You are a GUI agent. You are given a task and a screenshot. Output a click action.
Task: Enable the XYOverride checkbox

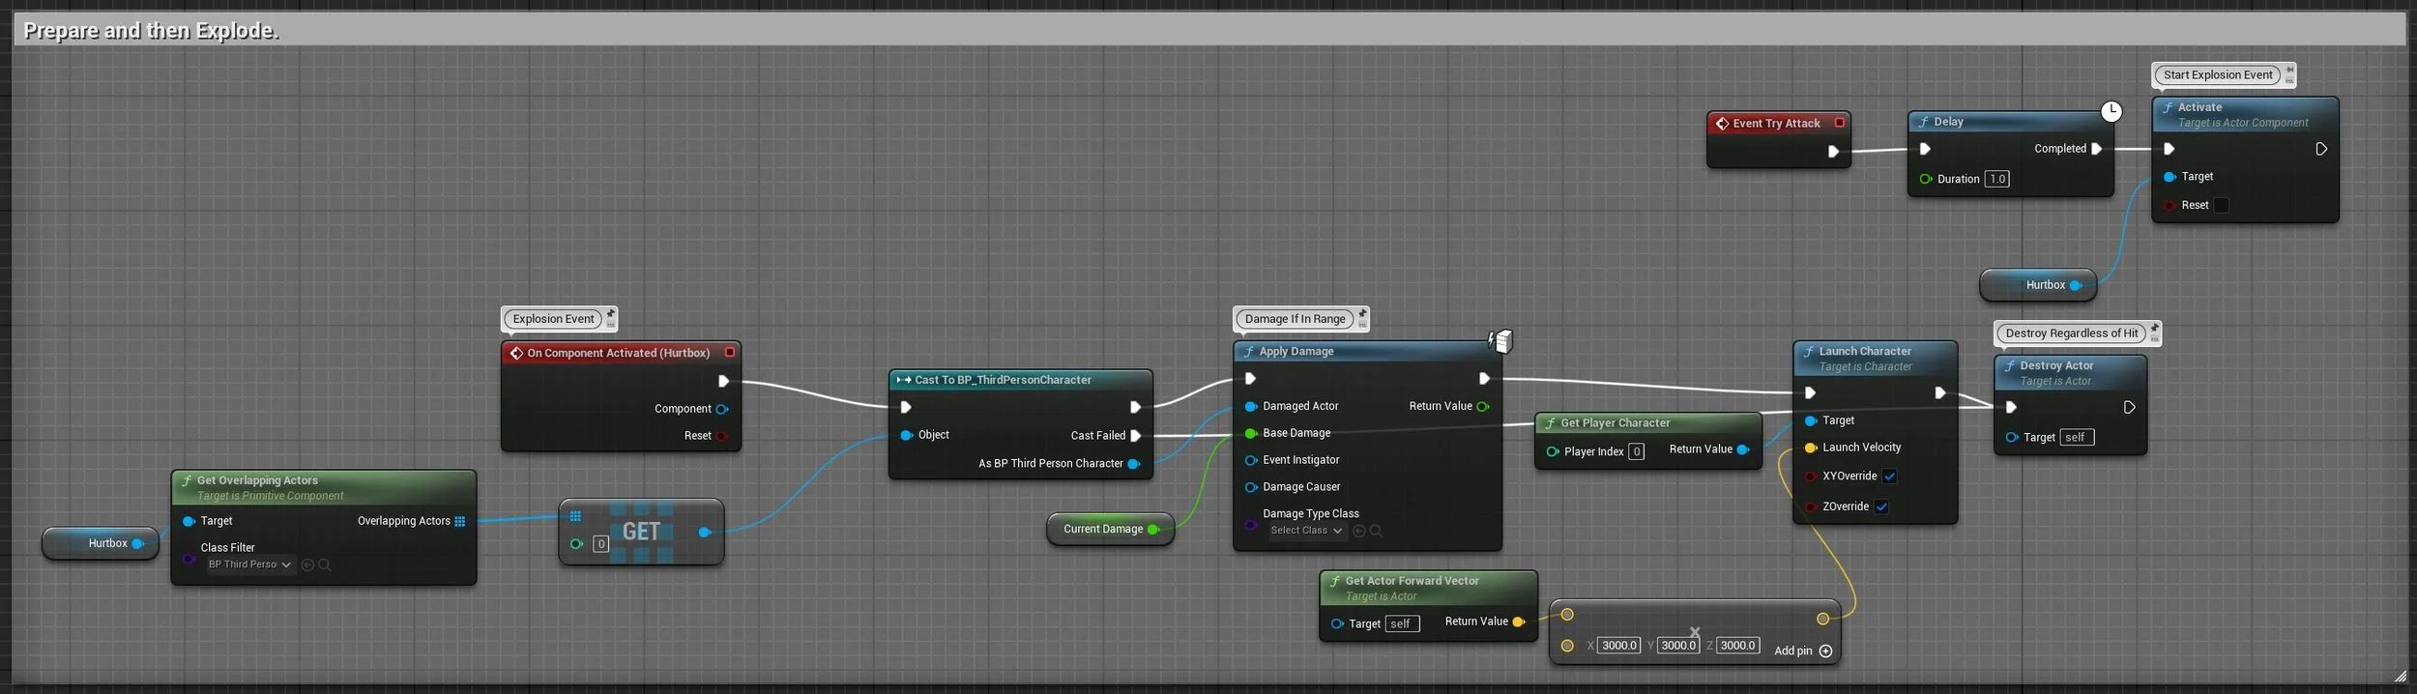[x=1889, y=477]
